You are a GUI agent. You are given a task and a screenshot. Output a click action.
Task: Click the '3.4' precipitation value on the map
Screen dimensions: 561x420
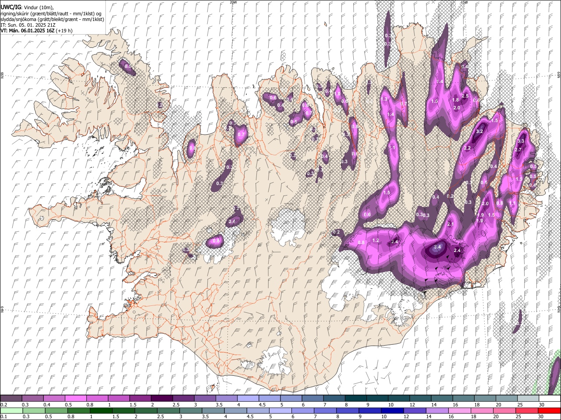pyautogui.click(x=437, y=247)
